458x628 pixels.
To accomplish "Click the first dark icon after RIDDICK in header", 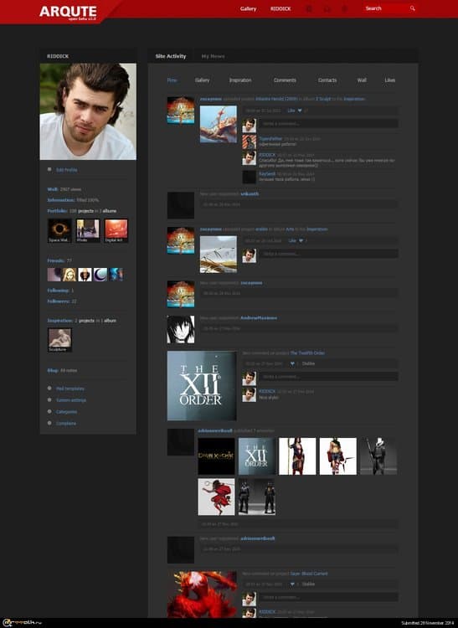I will coord(309,8).
